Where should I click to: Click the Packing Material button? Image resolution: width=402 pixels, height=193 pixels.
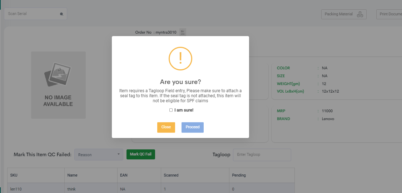344,14
